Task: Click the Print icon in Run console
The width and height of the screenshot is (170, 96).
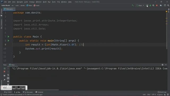Action: (x=8, y=81)
